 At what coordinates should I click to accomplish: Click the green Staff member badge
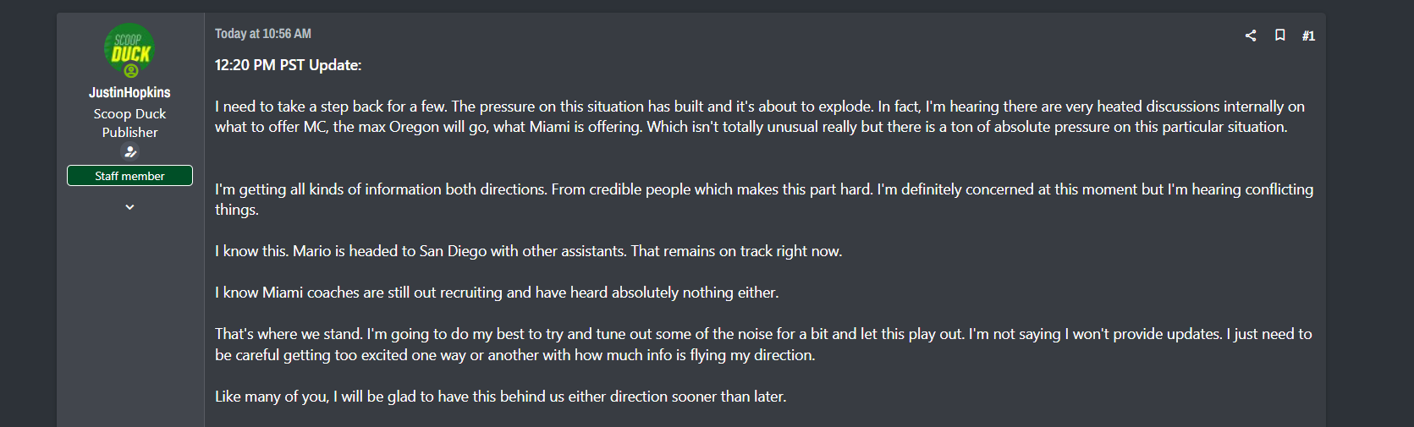point(129,176)
